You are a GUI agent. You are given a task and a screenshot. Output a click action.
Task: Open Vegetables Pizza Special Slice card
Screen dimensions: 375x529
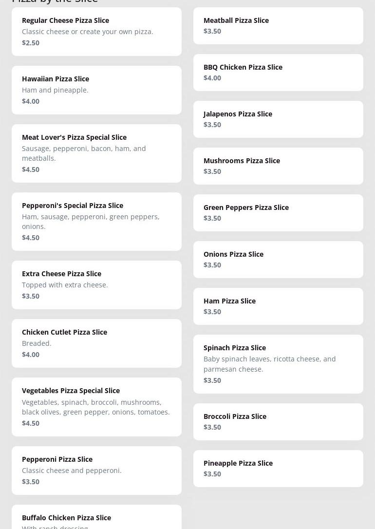96,407
